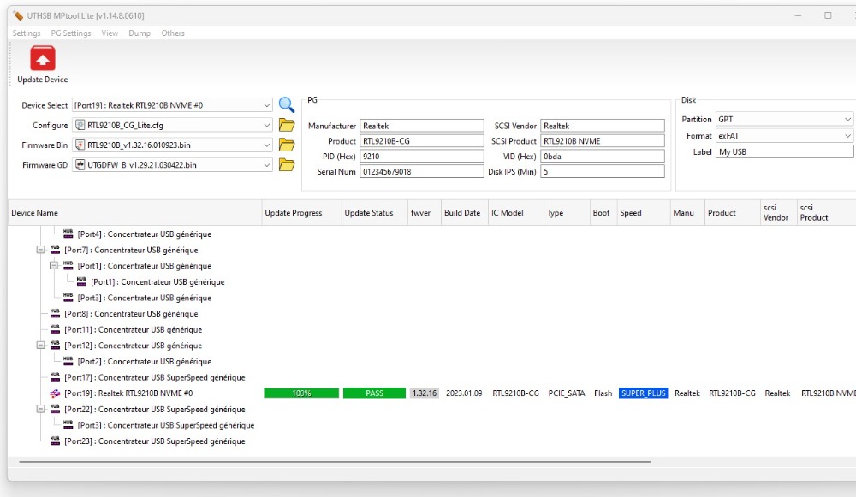Open the Partition GPT dropdown
This screenshot has width=856, height=497.
[x=847, y=120]
